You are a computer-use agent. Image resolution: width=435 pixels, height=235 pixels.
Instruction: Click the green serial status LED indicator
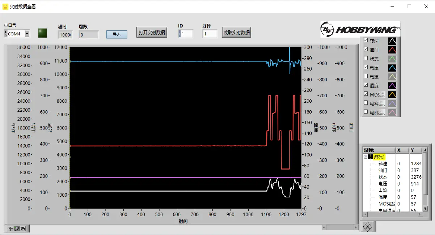point(42,32)
